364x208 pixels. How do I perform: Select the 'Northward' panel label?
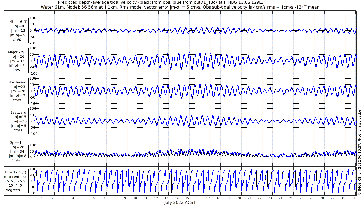[x=17, y=82]
